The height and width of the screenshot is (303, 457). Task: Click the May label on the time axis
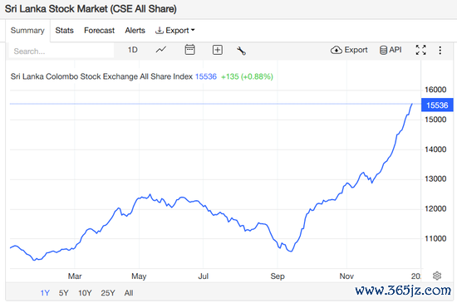139,276
